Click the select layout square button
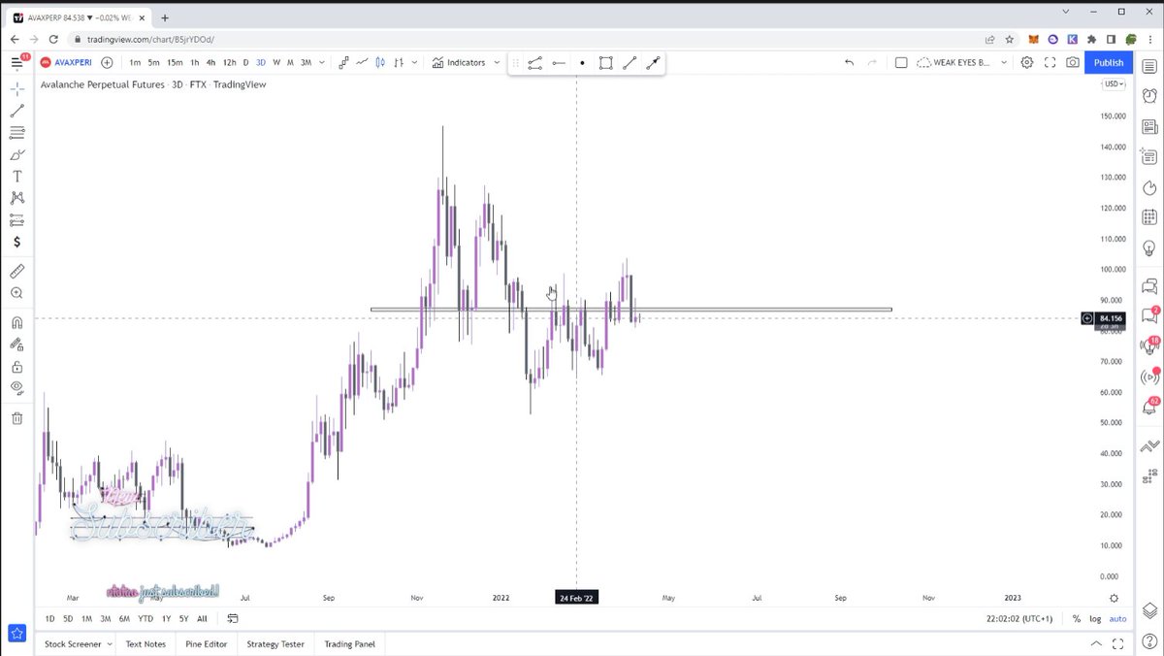The width and height of the screenshot is (1164, 656). (x=901, y=62)
